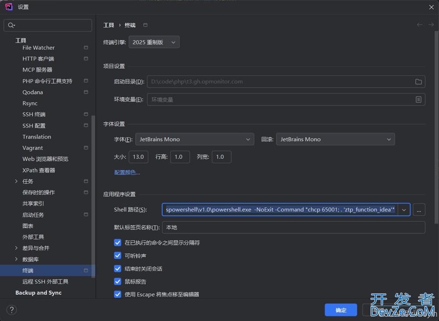This screenshot has width=439, height=321.
Task: Click project-level icon beside 任务
Action: [x=86, y=181]
